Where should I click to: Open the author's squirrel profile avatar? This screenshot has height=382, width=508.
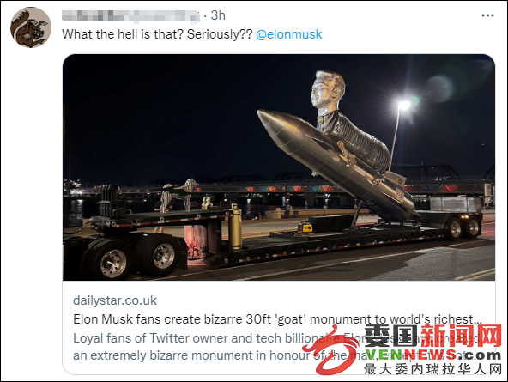pos(31,27)
